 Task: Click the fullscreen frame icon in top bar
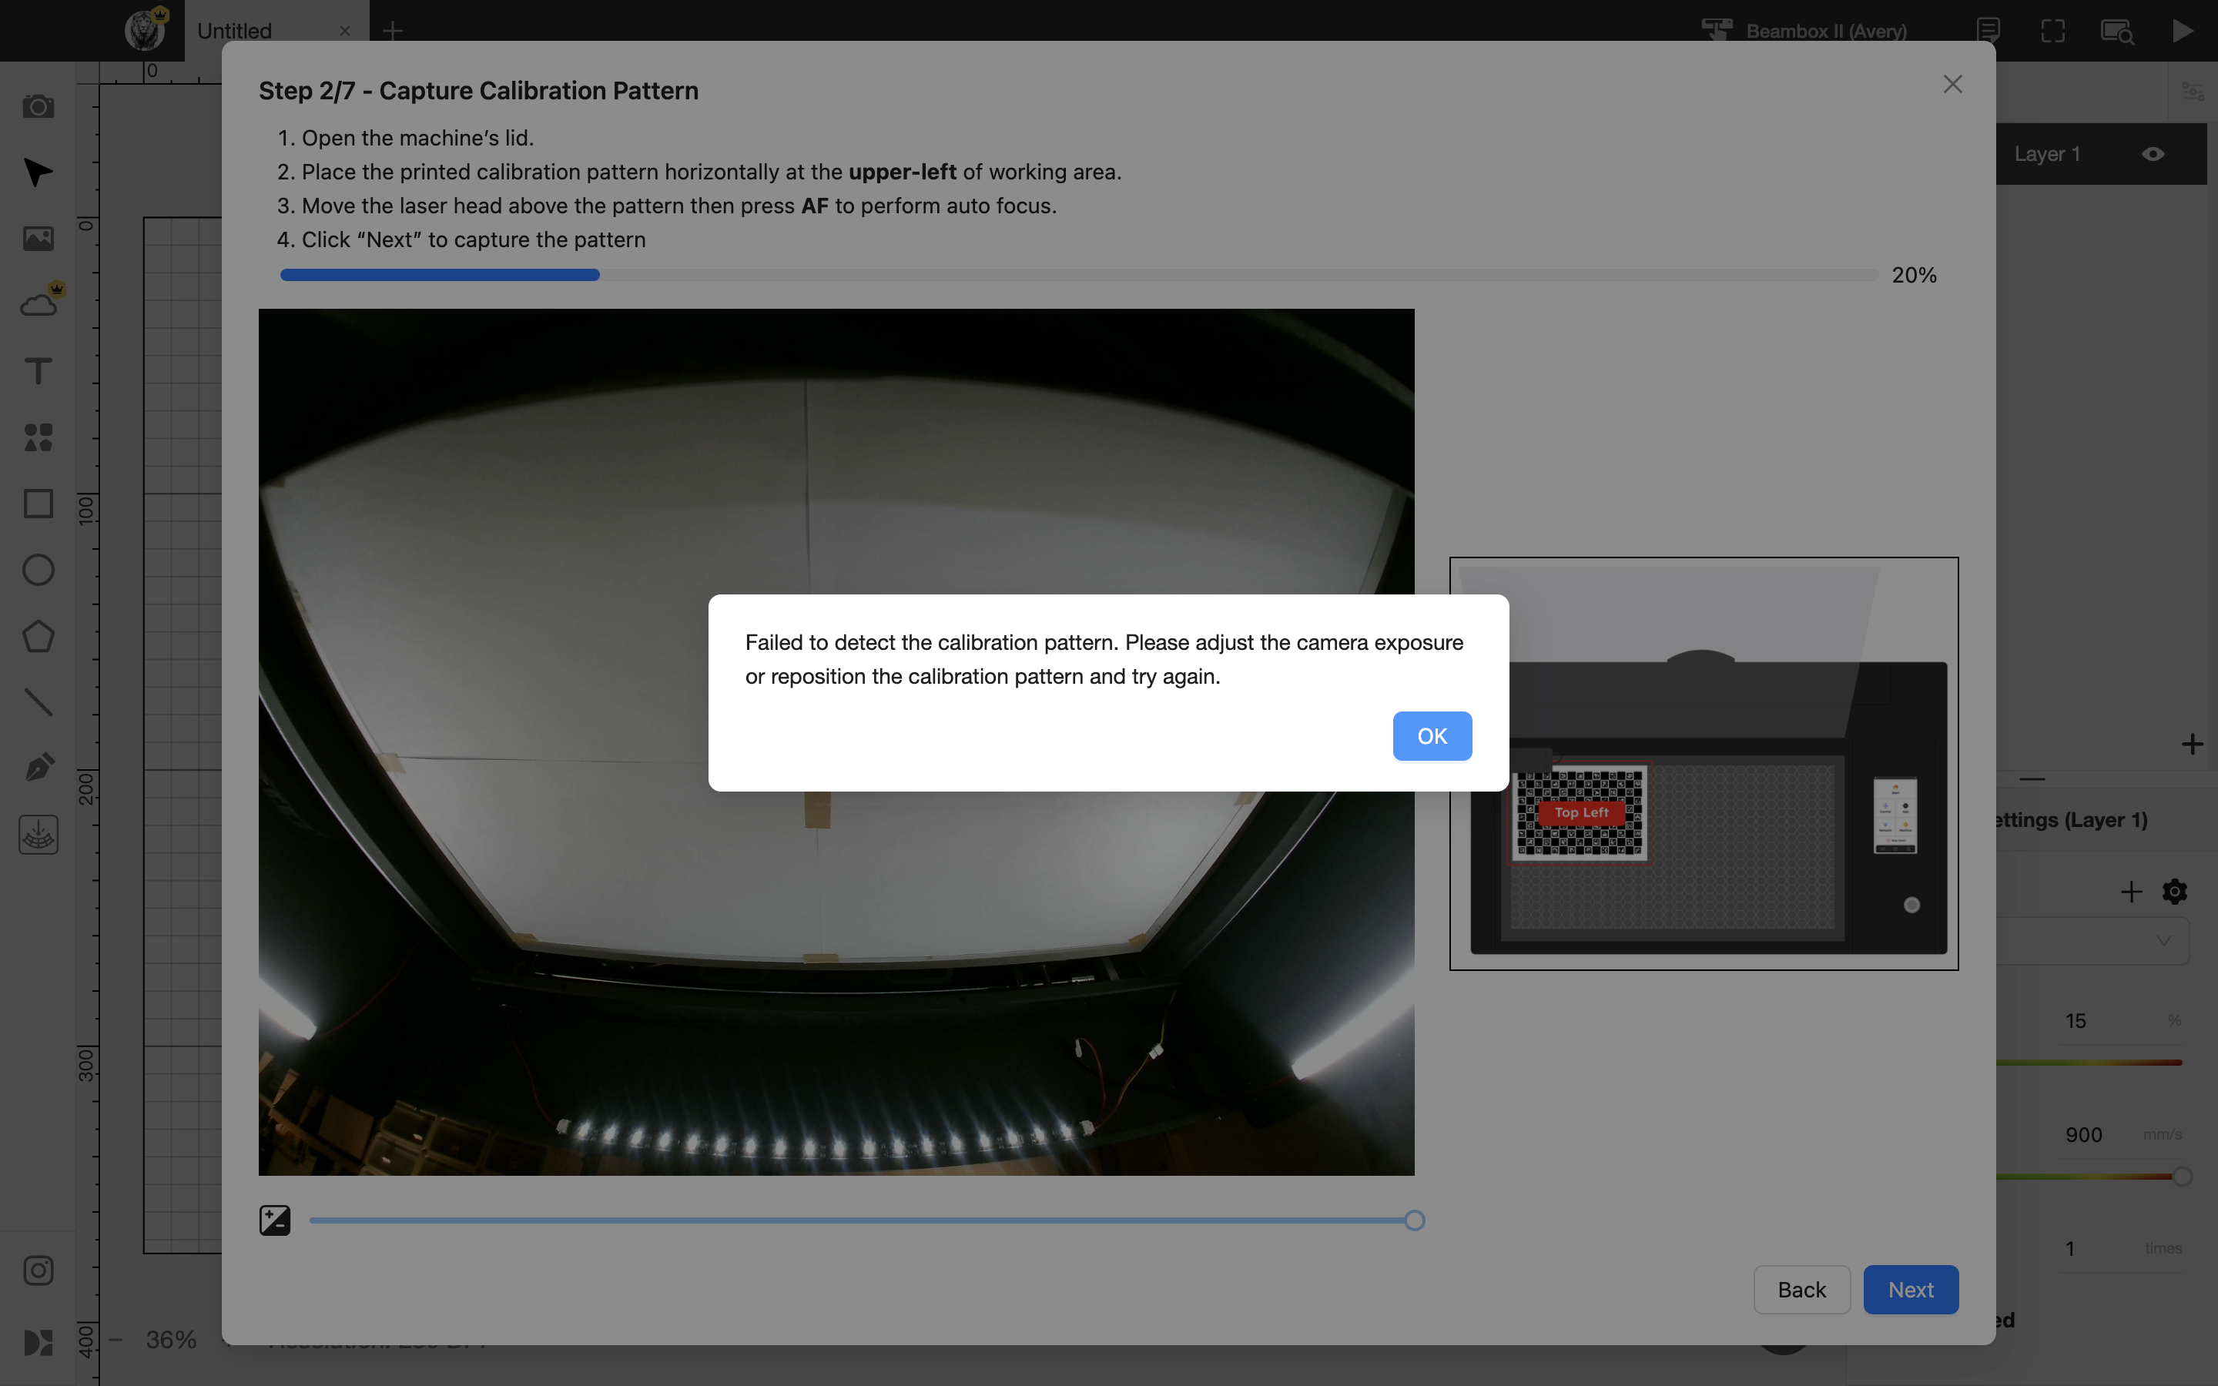(2053, 30)
